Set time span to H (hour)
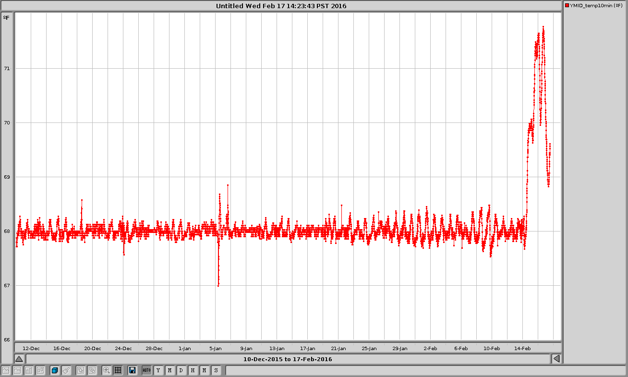The image size is (628, 377). 193,370
